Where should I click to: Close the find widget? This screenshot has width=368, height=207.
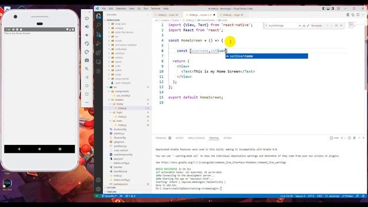click(x=341, y=25)
